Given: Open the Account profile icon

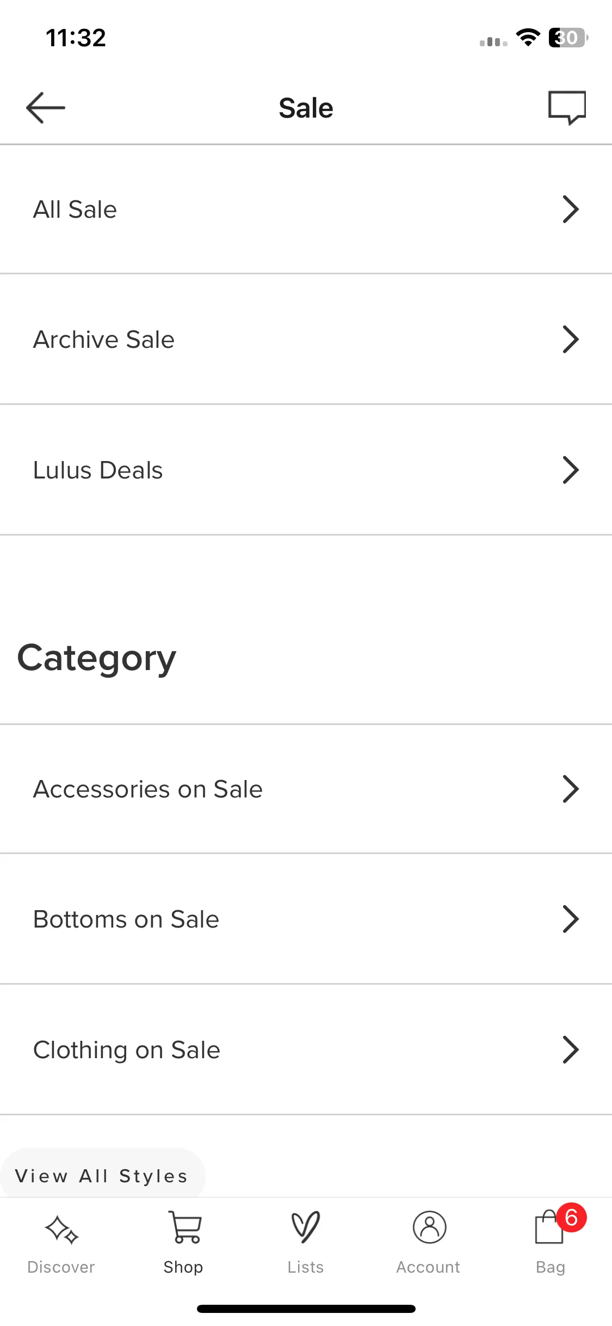Looking at the screenshot, I should (429, 1227).
